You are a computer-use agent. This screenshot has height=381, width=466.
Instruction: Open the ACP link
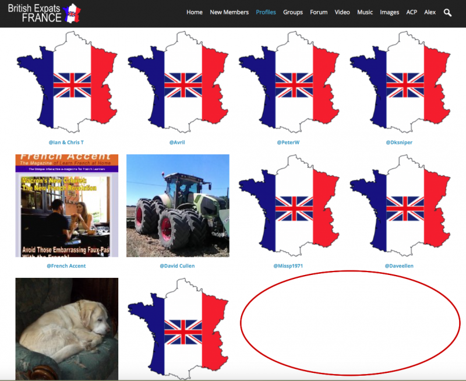[412, 12]
